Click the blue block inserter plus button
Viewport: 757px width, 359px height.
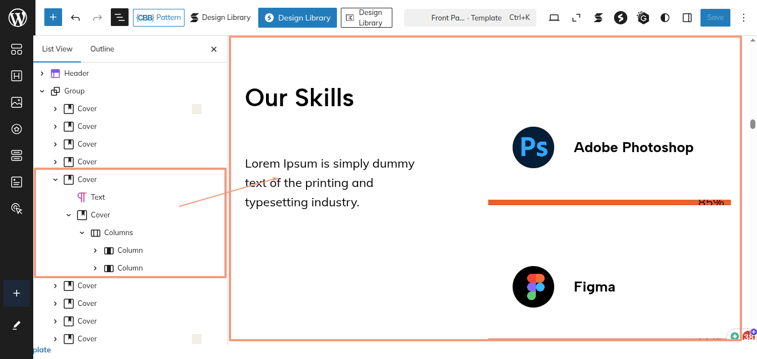click(x=53, y=18)
